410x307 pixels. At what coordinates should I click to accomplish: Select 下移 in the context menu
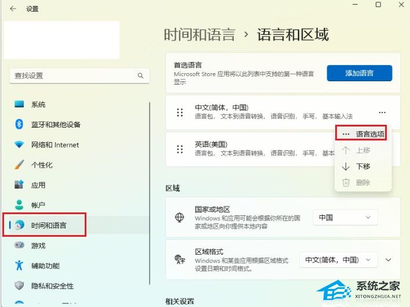(363, 167)
